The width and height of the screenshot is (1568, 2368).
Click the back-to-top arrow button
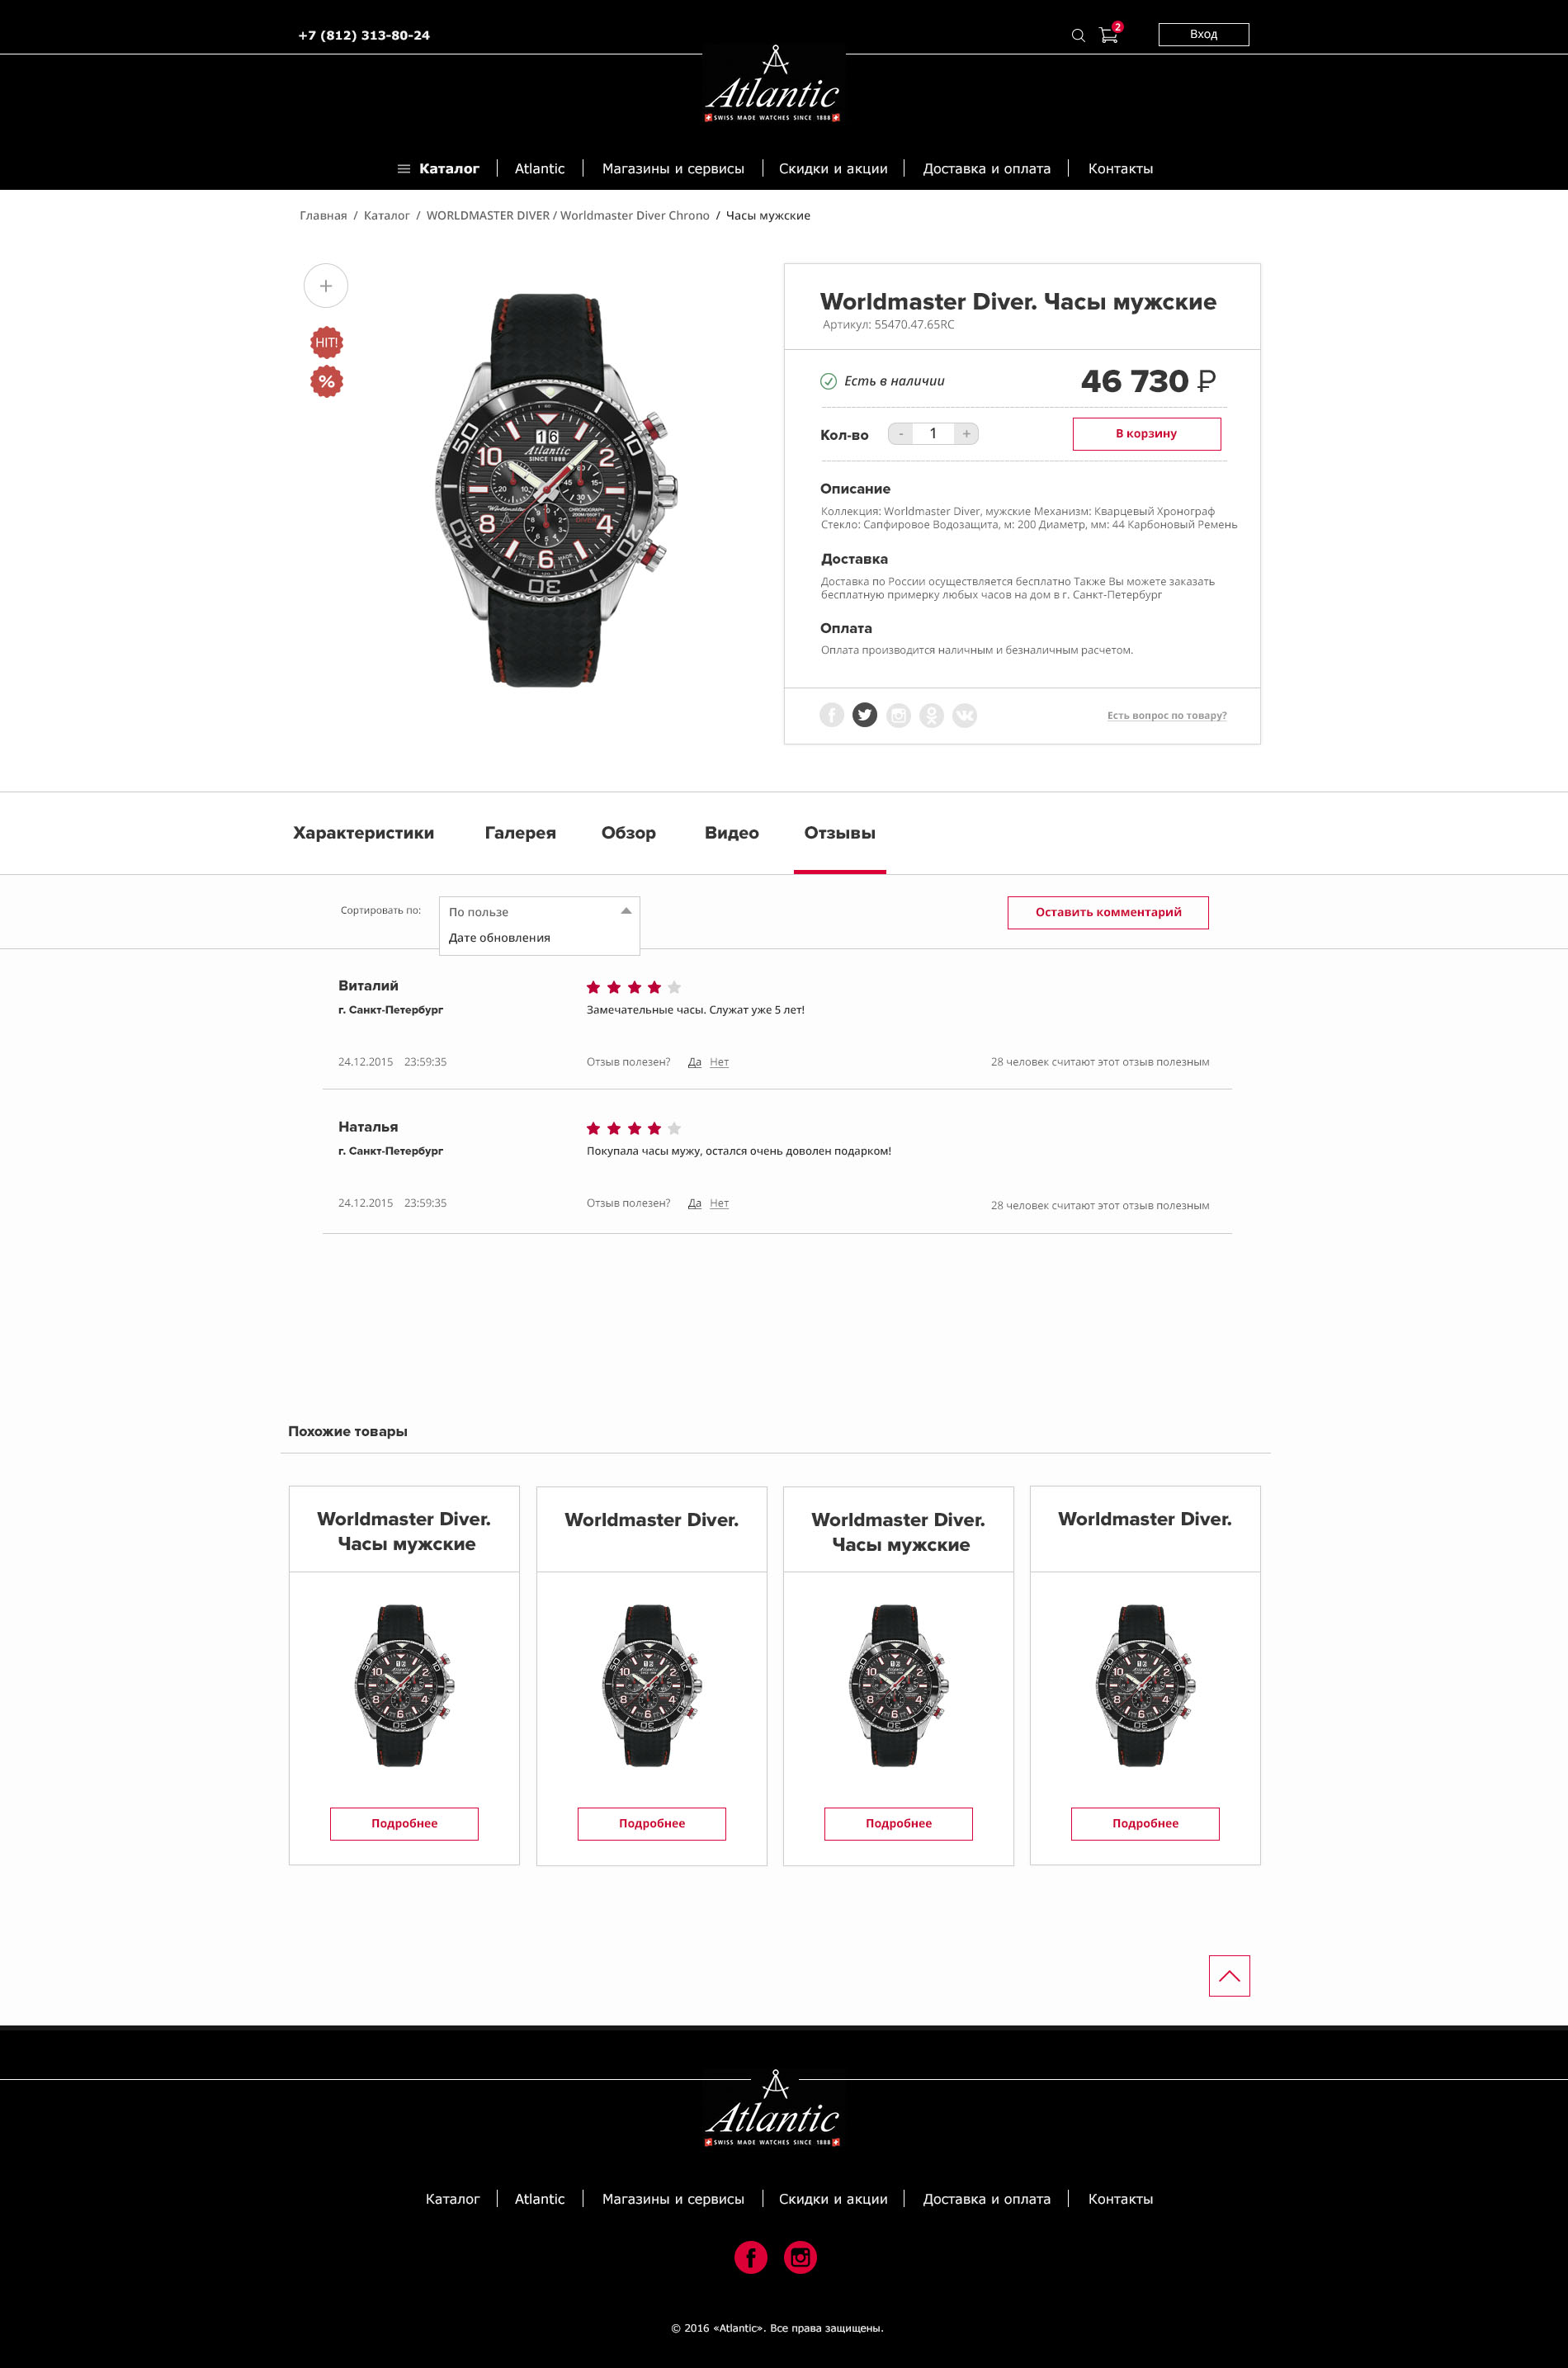(x=1229, y=1976)
